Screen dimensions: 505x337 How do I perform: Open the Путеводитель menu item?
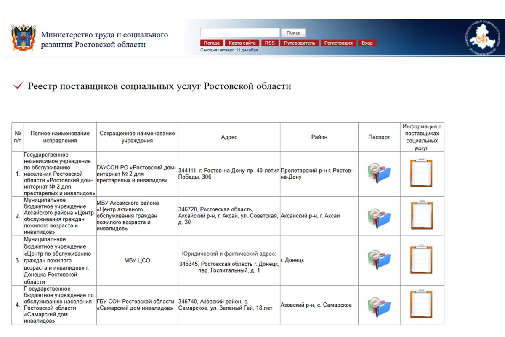coord(299,43)
